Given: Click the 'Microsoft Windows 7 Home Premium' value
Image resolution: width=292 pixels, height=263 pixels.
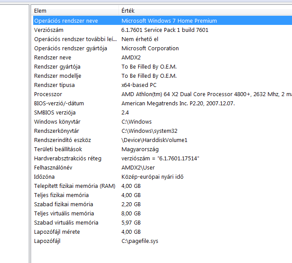Looking at the screenshot, I should tap(169, 21).
